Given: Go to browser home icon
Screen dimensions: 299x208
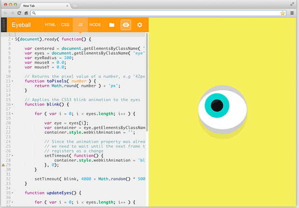Looking at the screenshot, I should (26, 13).
